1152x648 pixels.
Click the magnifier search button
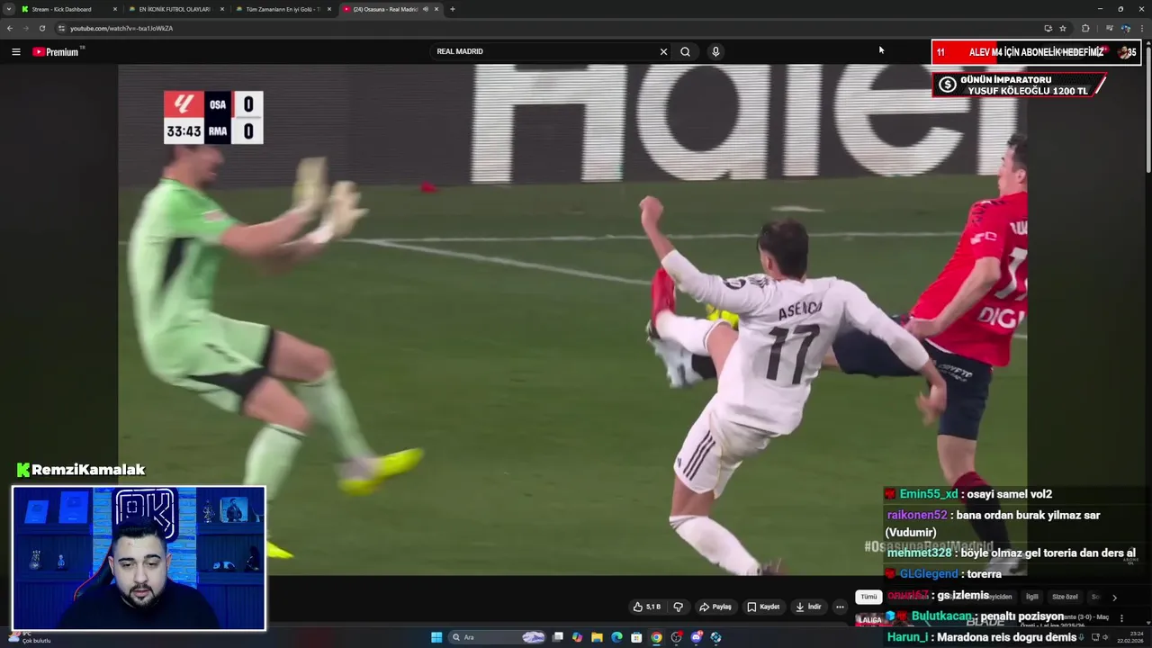tap(685, 51)
